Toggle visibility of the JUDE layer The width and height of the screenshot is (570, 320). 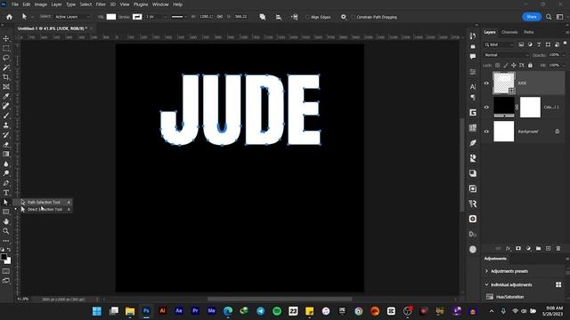point(487,83)
